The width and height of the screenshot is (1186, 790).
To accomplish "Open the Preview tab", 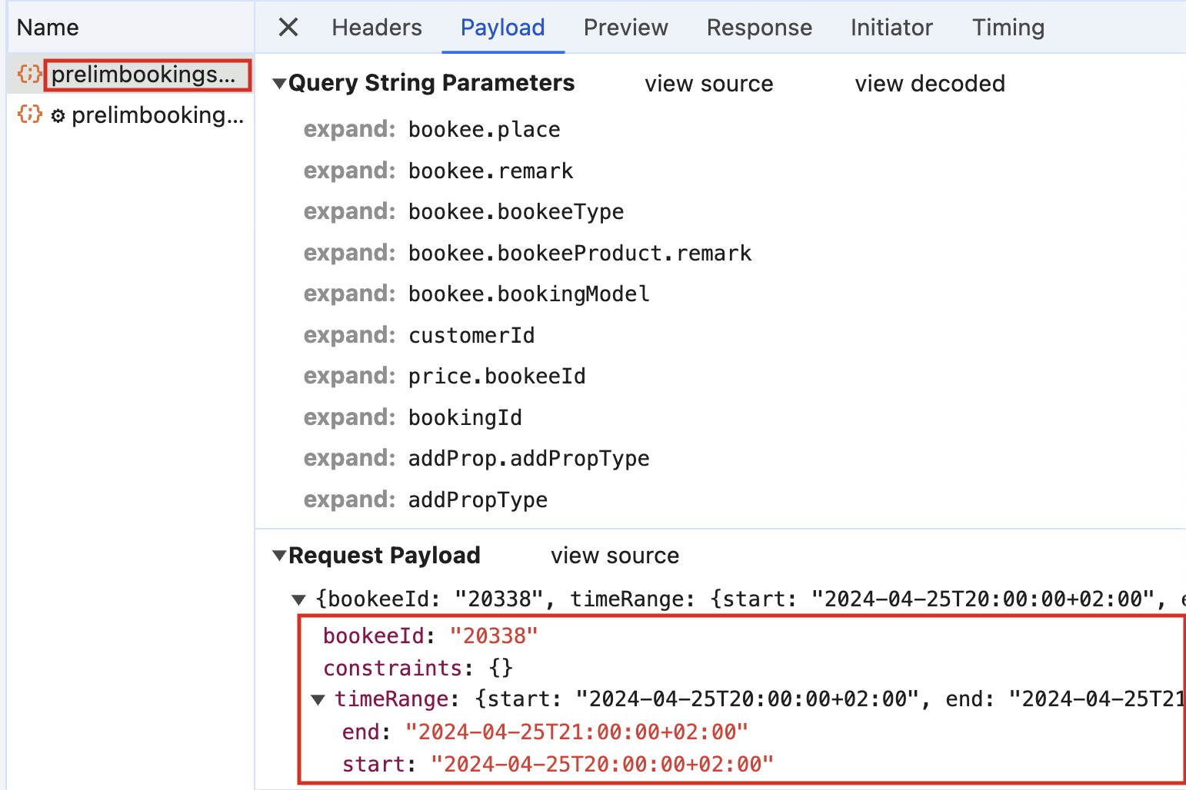I will coord(626,28).
